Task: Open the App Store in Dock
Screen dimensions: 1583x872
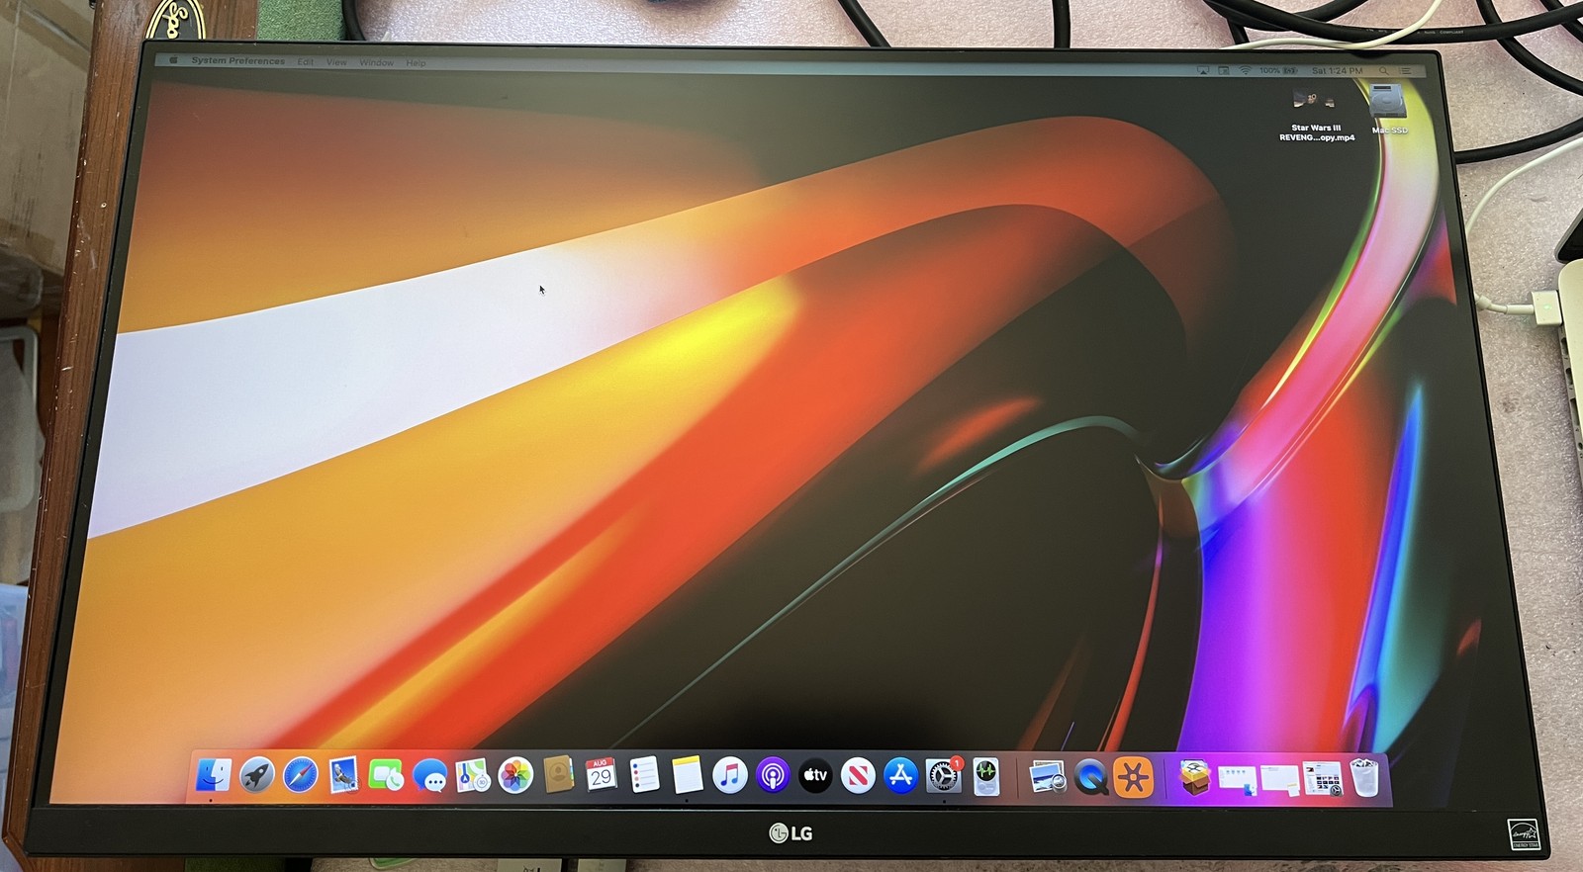Action: point(900,776)
